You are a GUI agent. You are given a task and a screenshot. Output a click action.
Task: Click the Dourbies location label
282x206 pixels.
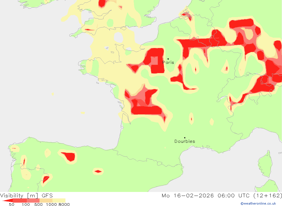pos(185,141)
